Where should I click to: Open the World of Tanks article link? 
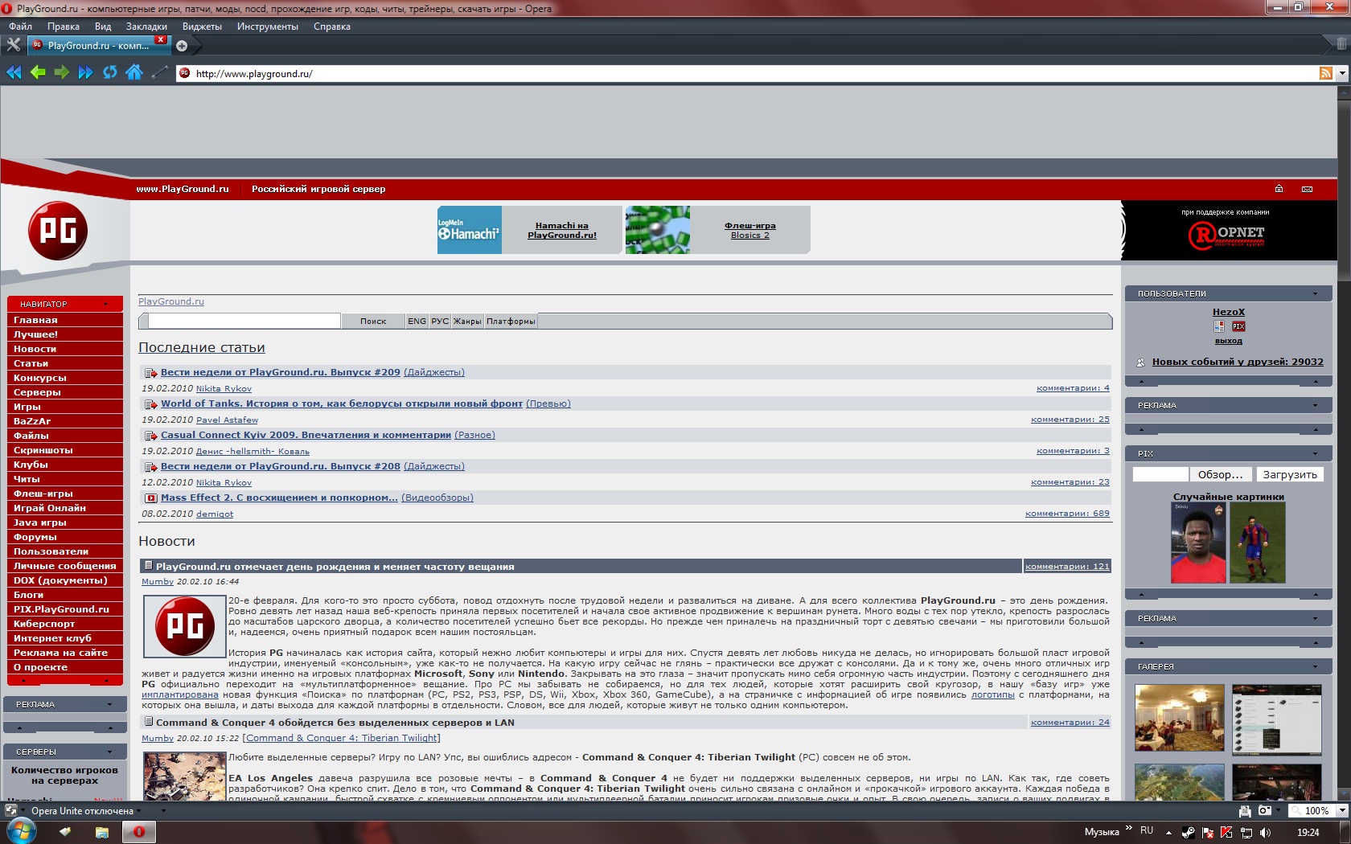coord(342,404)
